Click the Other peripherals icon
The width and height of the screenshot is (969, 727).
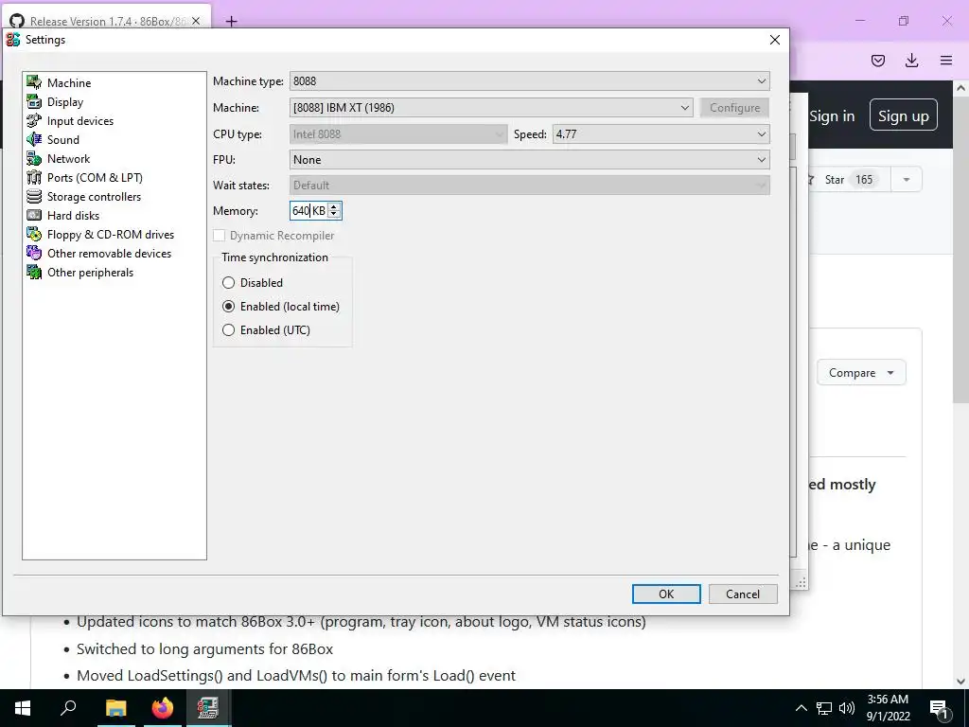34,272
